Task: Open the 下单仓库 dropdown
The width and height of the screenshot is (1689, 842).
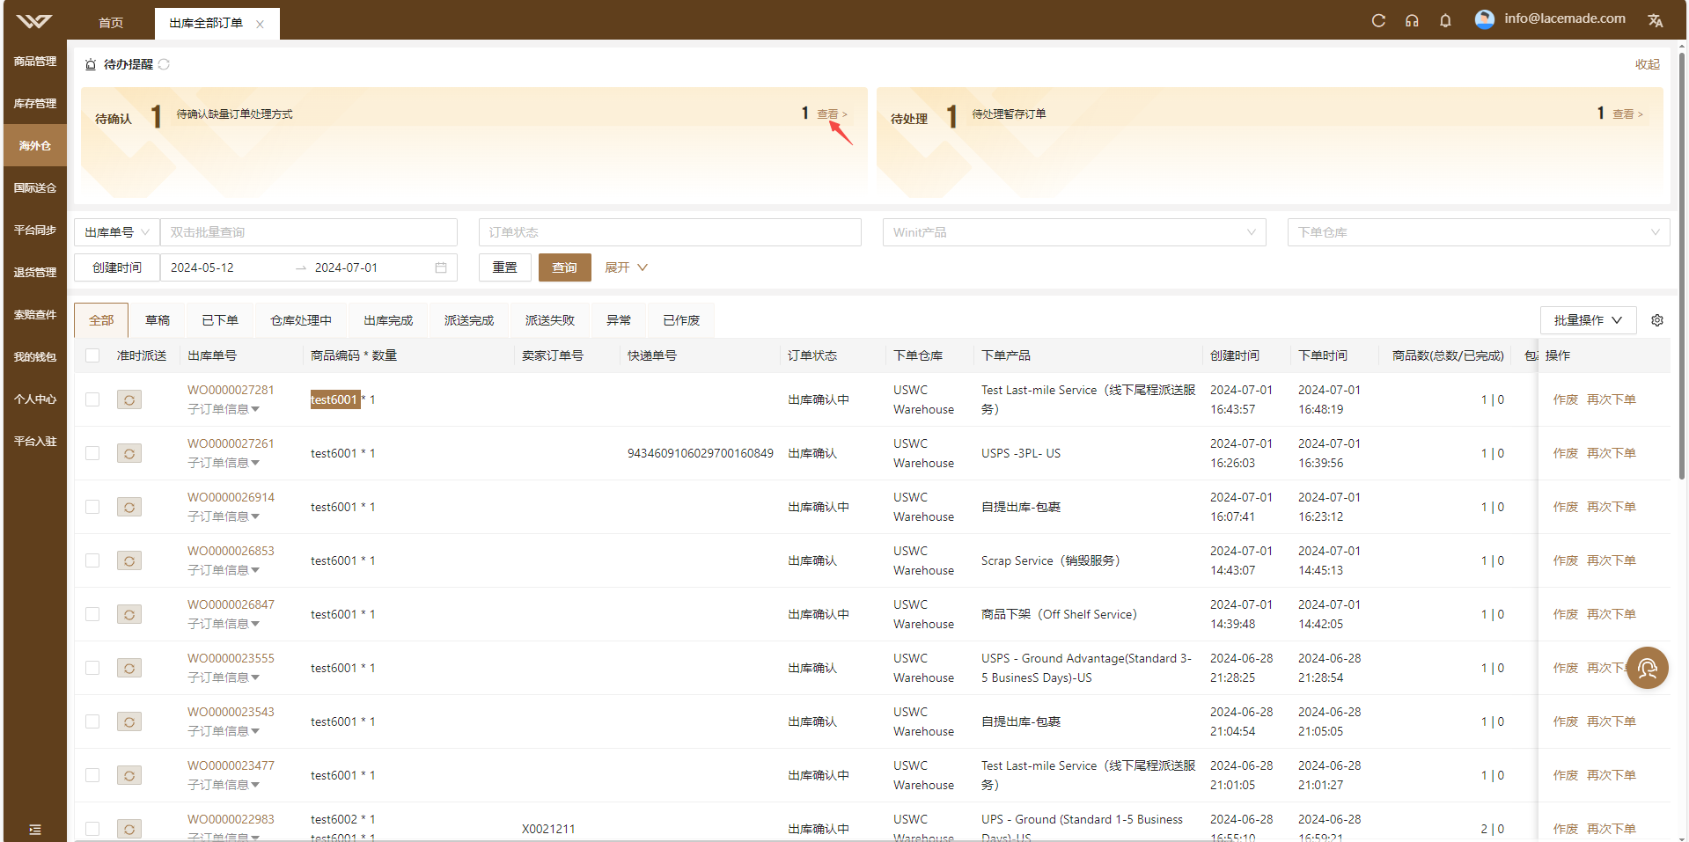Action: pyautogui.click(x=1478, y=232)
